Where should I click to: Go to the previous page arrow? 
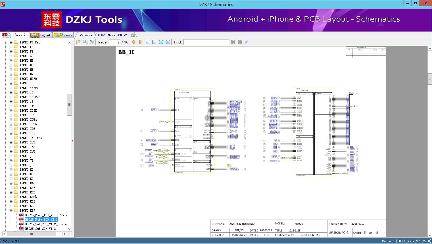tap(133, 42)
